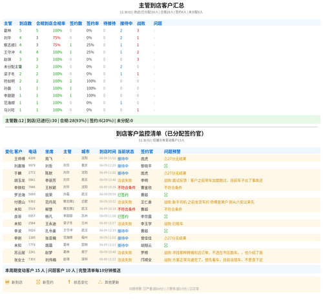The width and height of the screenshot is (323, 303).
Task: Click the 电话 column header
Action: 32,151
